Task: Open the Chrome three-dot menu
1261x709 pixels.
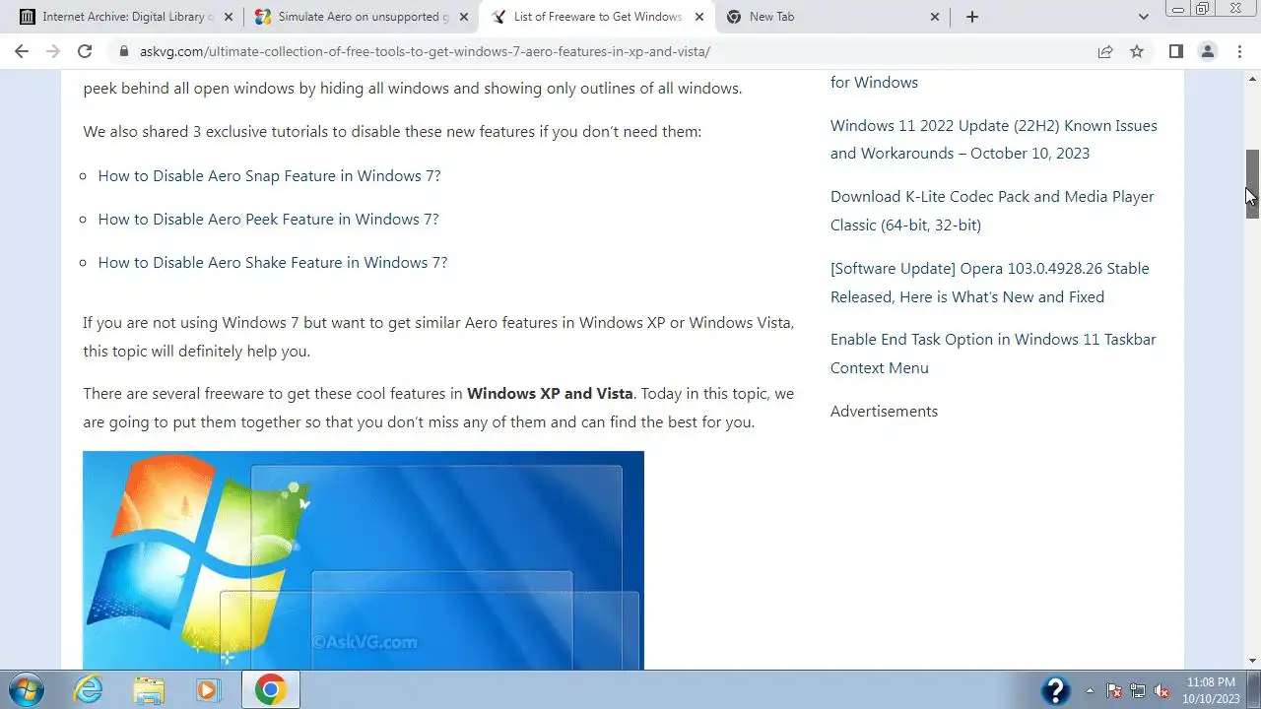Action: [1238, 51]
